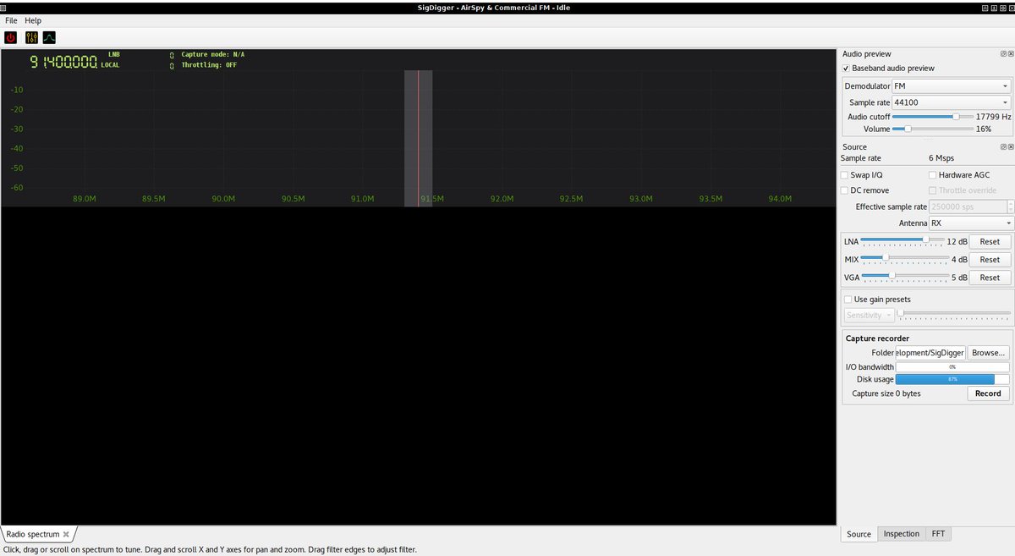Viewport: 1015px width, 556px height.
Task: Click the power/start capture toolbar icon
Action: tap(10, 37)
